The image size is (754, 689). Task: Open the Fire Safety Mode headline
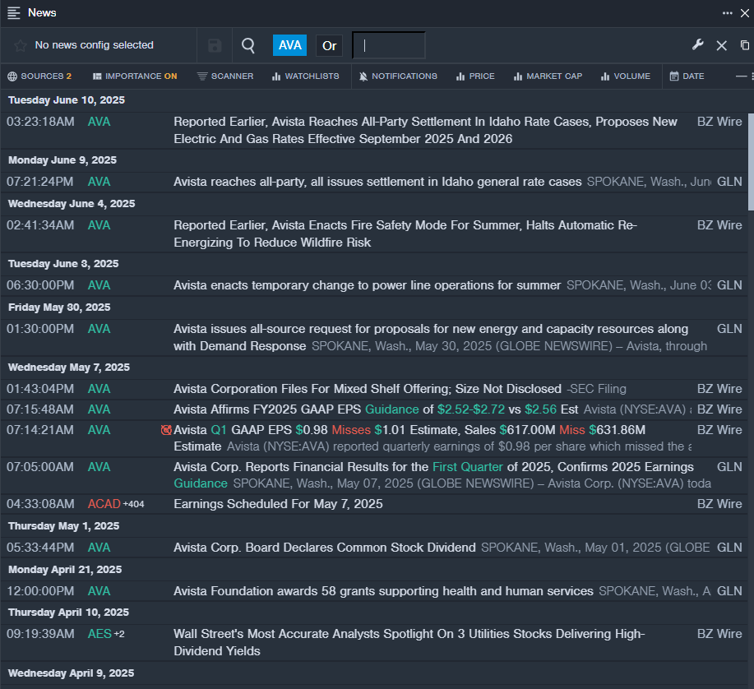point(405,234)
